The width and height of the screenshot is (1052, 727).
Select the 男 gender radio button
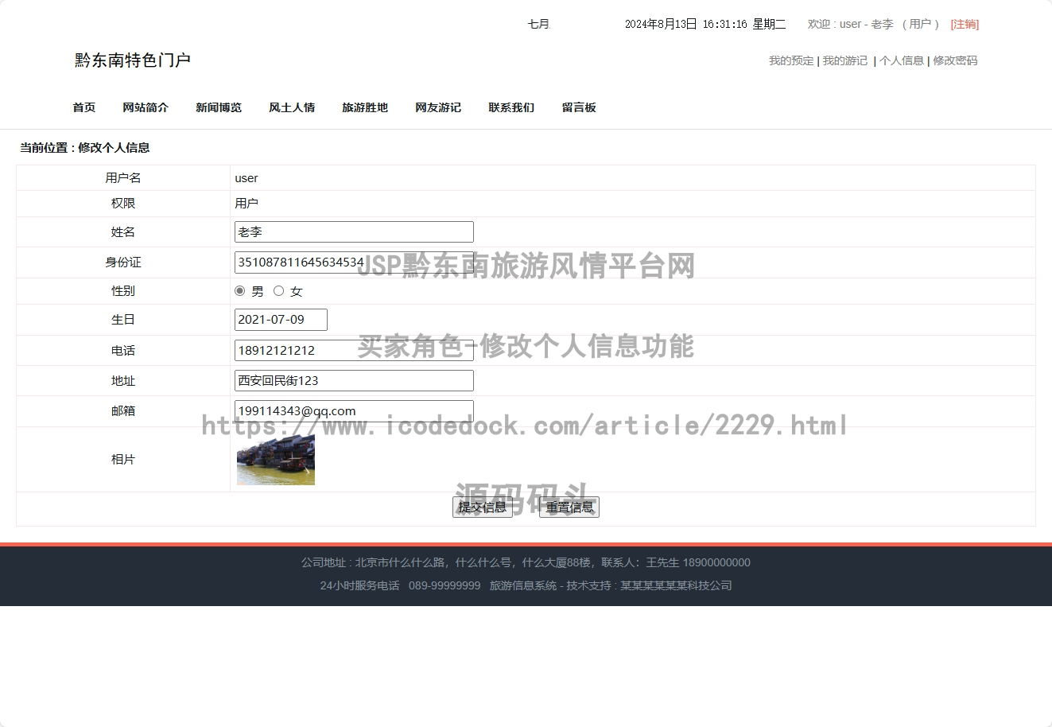[x=240, y=291]
